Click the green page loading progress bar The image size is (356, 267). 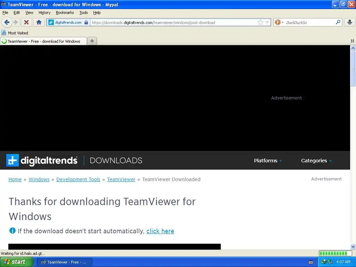point(335,253)
